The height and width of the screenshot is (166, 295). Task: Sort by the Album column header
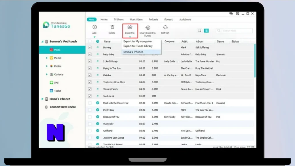click(x=200, y=41)
